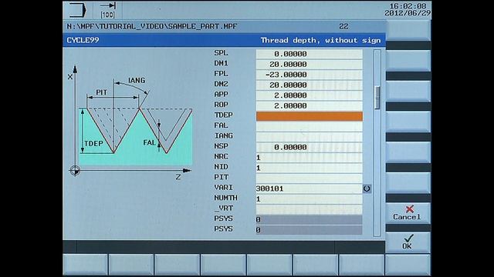Click the empty PIT input field
The height and width of the screenshot is (277, 494).
coord(309,178)
